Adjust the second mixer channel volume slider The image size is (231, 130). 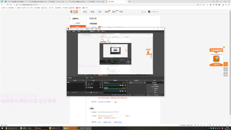113,91
